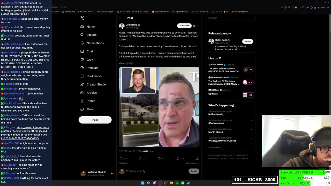Expand the Relevant replies sort dropdown
The width and height of the screenshot is (331, 186).
pos(124,163)
